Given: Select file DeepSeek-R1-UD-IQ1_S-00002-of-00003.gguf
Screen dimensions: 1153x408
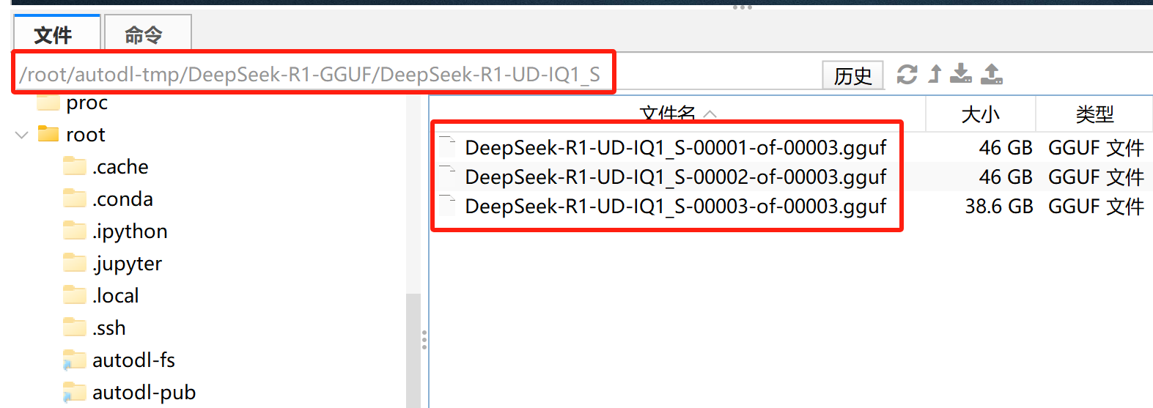Looking at the screenshot, I should point(676,177).
